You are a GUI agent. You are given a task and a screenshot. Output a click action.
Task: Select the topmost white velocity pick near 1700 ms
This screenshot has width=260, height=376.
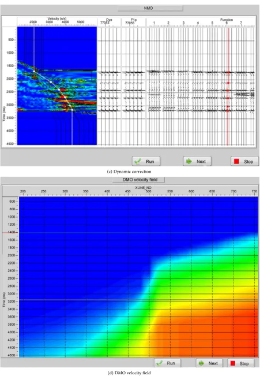[x=34, y=71]
